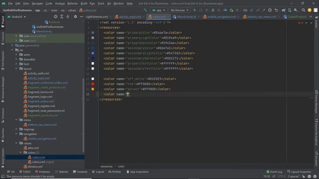Collapse the layout folder

point(16,69)
